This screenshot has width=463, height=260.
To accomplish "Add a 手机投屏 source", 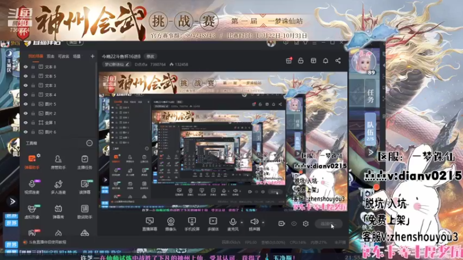I will tap(192, 224).
